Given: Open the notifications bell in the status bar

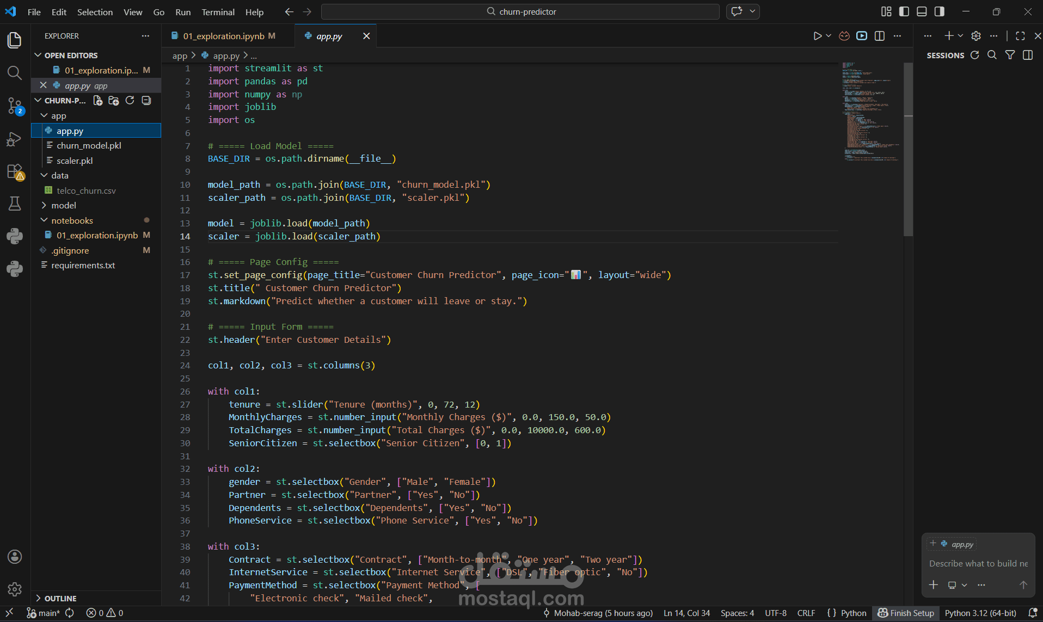Looking at the screenshot, I should pyautogui.click(x=1033, y=613).
